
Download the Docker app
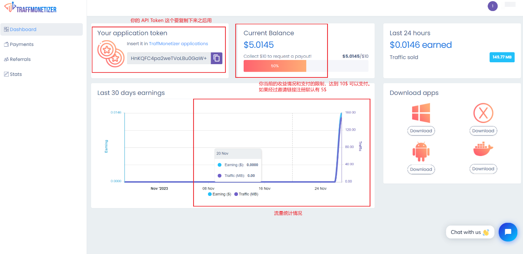[483, 169]
